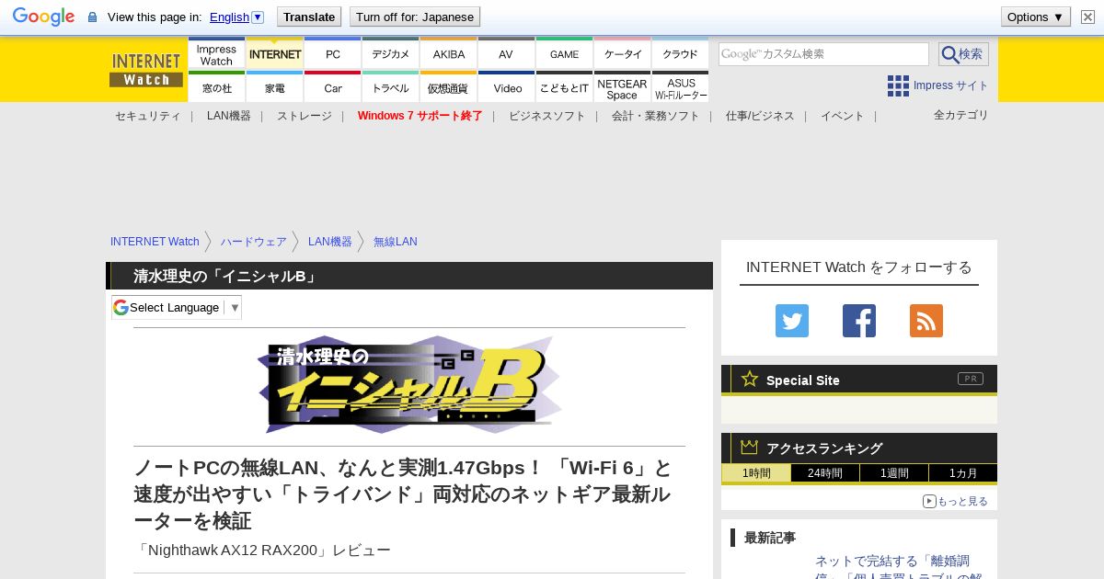This screenshot has width=1104, height=579.
Task: Click もっと見る in ranking panel
Action: coord(956,501)
